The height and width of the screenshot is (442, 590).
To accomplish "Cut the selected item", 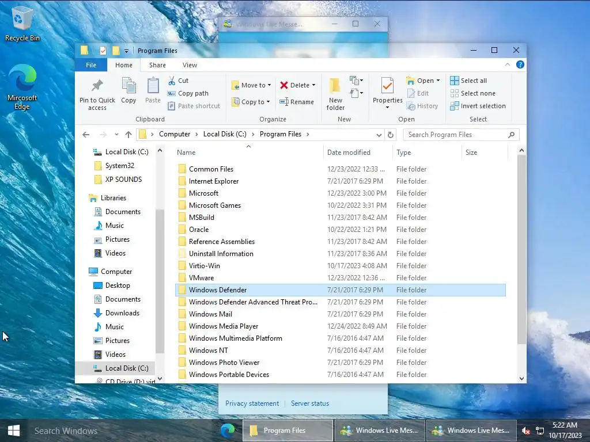I will point(178,81).
